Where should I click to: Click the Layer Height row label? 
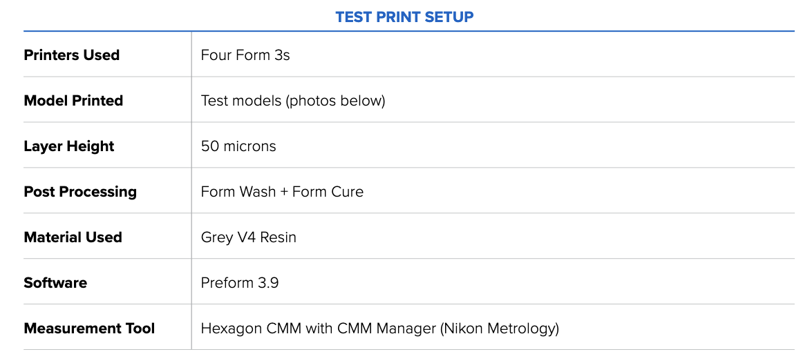pyautogui.click(x=68, y=146)
